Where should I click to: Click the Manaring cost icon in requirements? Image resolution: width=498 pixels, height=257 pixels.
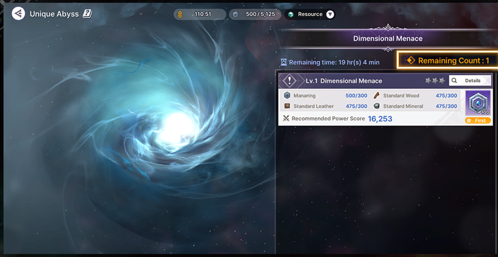coord(287,96)
